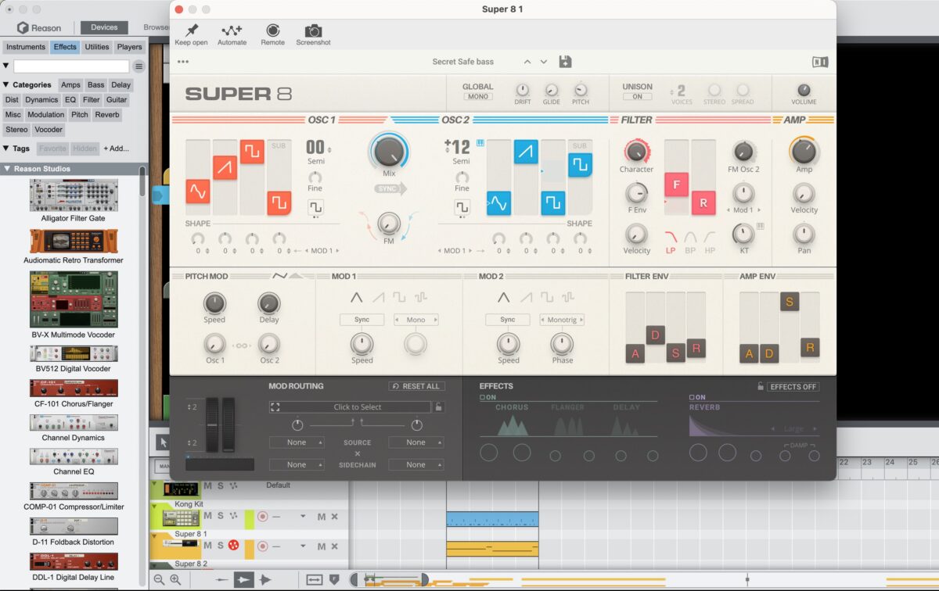Click the Keep open pin icon
The width and height of the screenshot is (939, 591).
[191, 30]
